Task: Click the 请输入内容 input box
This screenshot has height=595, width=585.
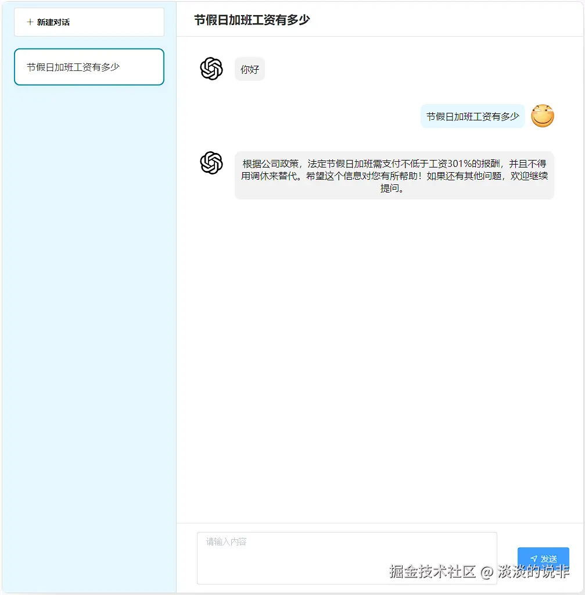Action: point(347,557)
